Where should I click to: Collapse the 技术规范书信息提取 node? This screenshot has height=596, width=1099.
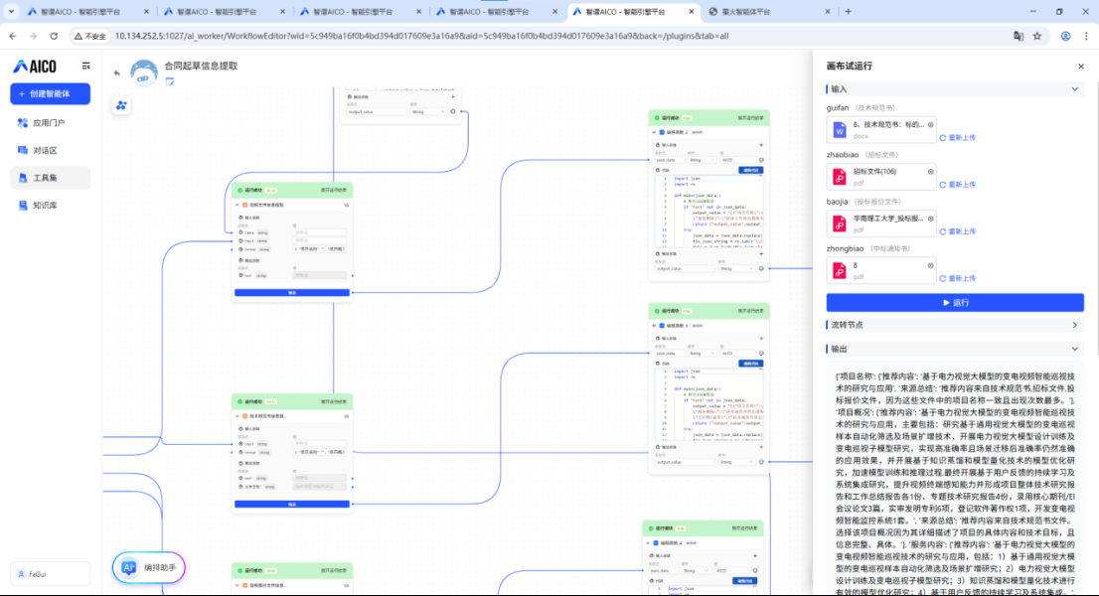point(237,416)
